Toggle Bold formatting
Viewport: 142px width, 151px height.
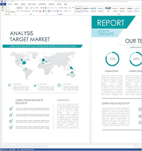pos(17,11)
